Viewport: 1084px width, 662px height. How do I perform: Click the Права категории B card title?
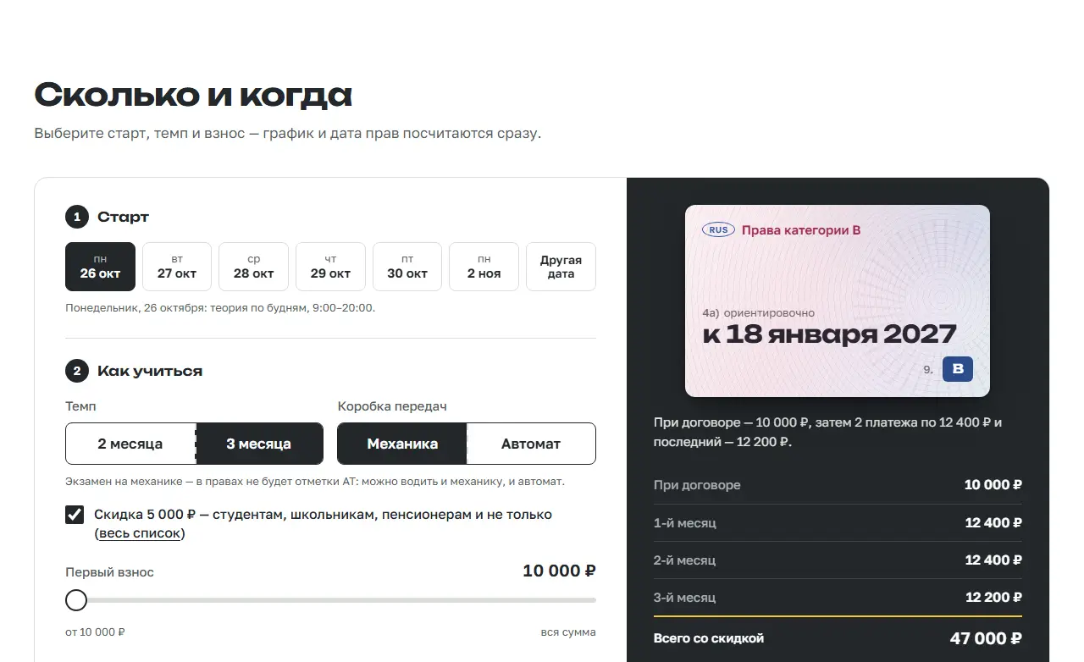(801, 229)
